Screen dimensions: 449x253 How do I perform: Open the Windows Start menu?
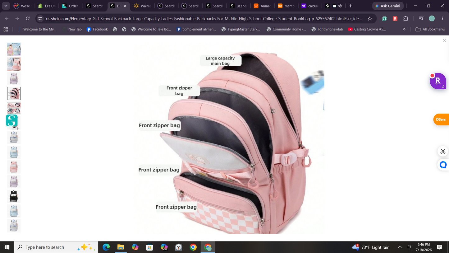(7, 247)
